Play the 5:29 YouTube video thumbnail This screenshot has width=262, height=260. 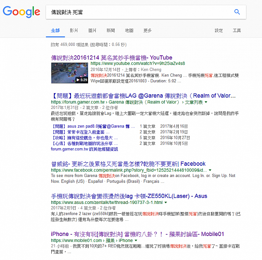click(x=70, y=73)
